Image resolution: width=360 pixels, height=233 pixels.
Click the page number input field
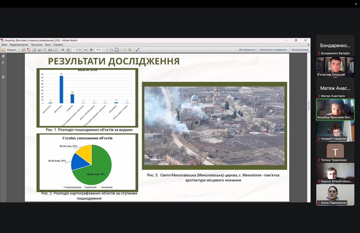pyautogui.click(x=74, y=50)
